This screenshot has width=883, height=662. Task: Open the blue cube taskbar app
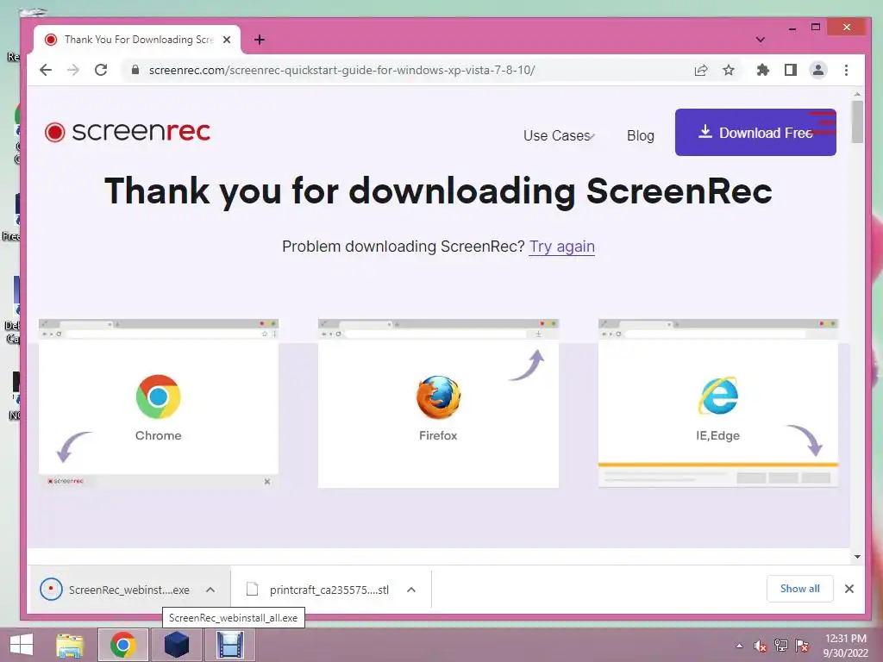[176, 645]
